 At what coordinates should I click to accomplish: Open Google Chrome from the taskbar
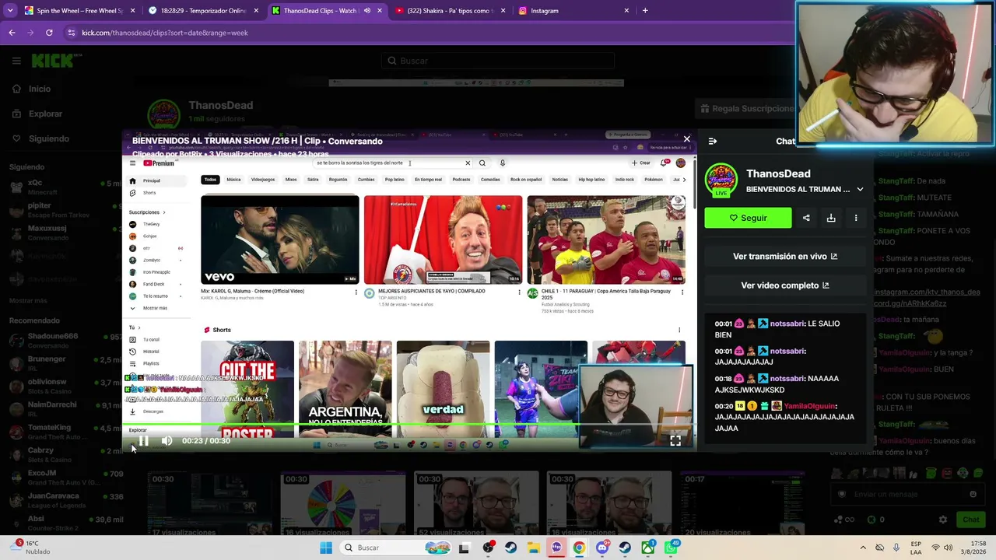579,548
